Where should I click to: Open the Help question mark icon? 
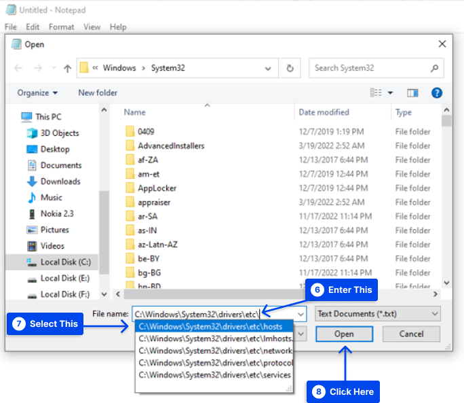tap(437, 93)
